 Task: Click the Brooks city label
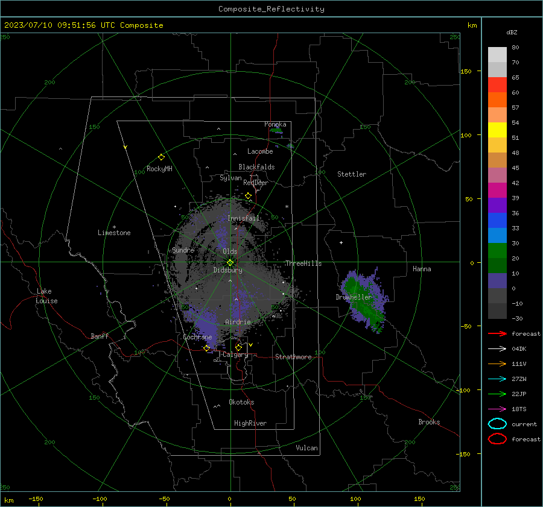(429, 422)
